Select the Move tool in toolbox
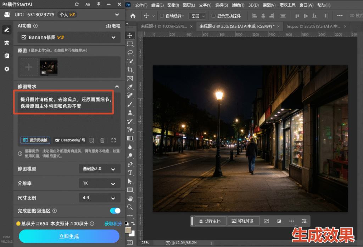Viewport: 363px width, 247px height. click(130, 35)
